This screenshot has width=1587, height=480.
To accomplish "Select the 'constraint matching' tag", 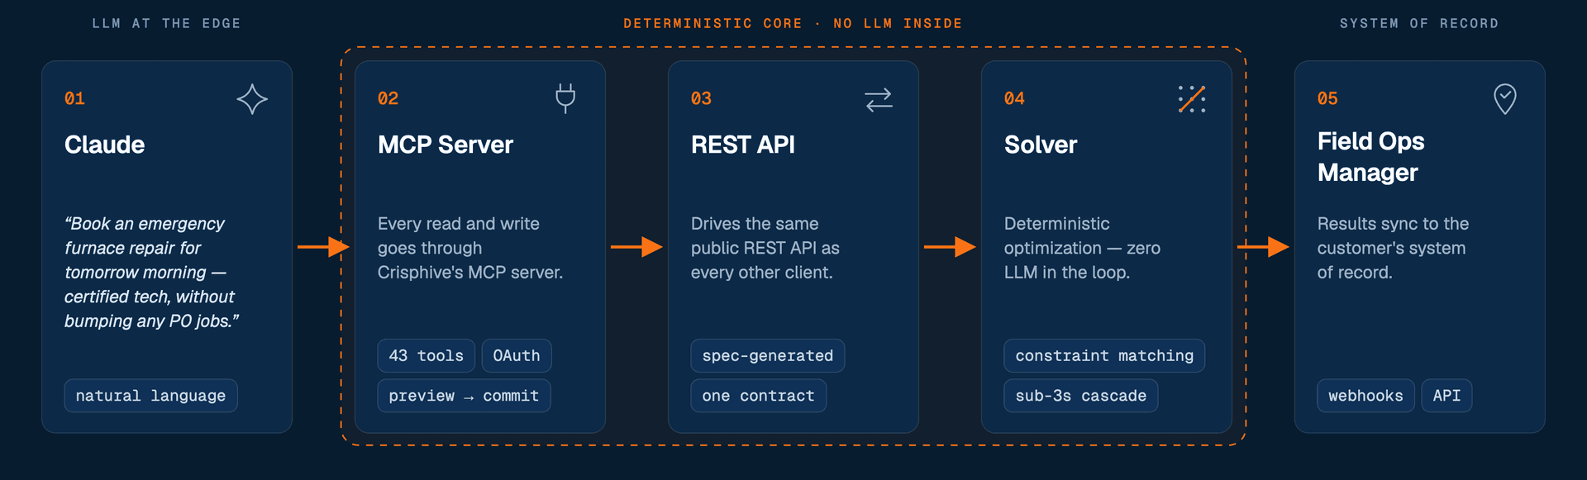I will click(x=1104, y=355).
